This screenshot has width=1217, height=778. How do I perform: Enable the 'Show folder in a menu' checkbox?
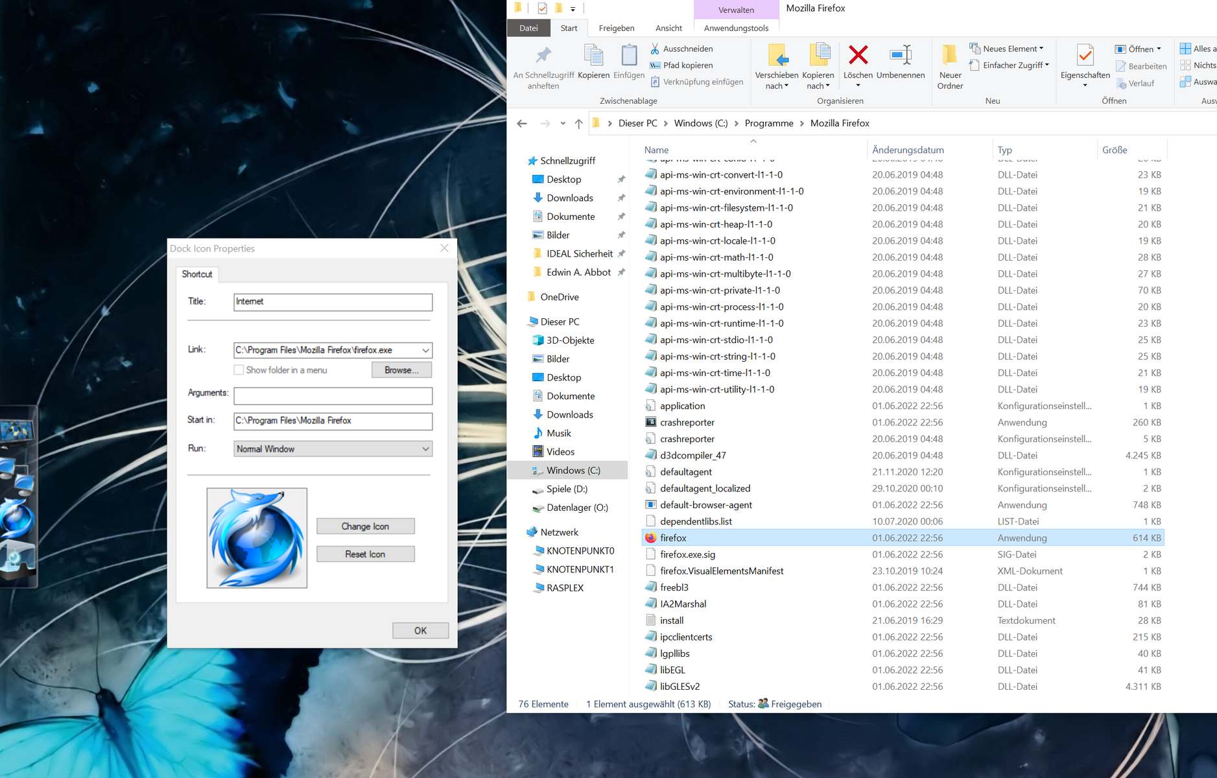239,370
